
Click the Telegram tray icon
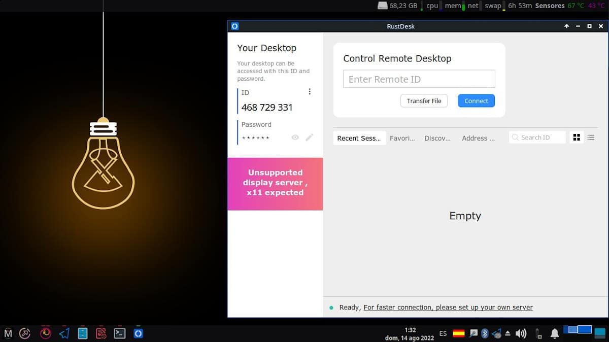click(x=497, y=333)
